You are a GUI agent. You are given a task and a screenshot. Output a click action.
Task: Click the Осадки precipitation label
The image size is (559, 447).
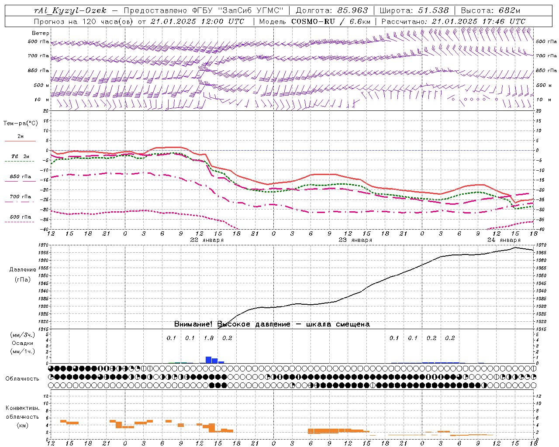coord(23,343)
